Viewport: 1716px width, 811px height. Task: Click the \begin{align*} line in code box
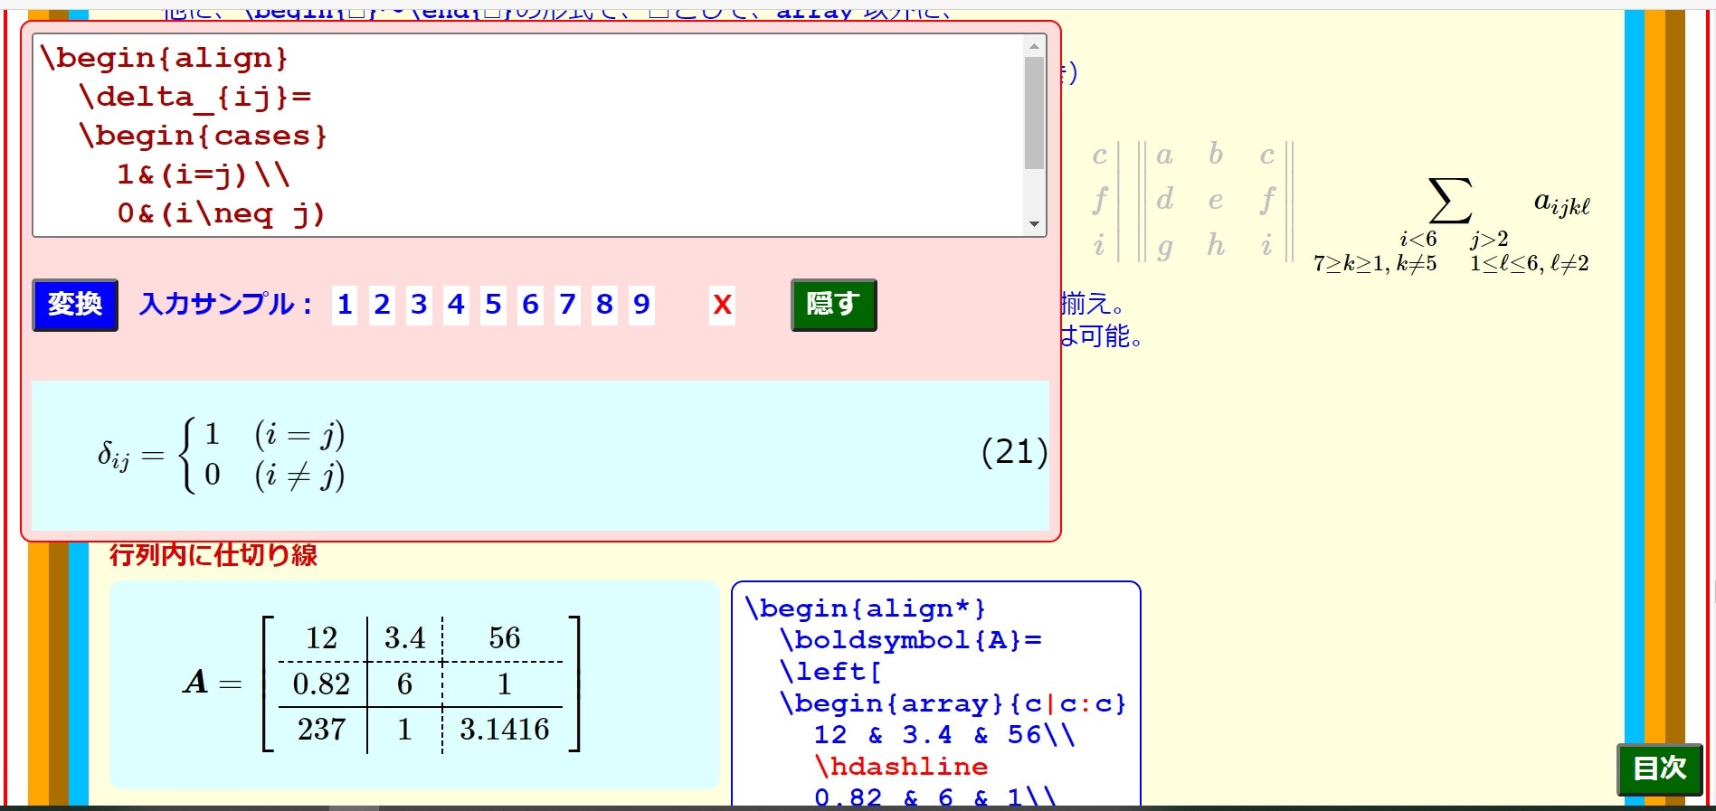click(865, 608)
